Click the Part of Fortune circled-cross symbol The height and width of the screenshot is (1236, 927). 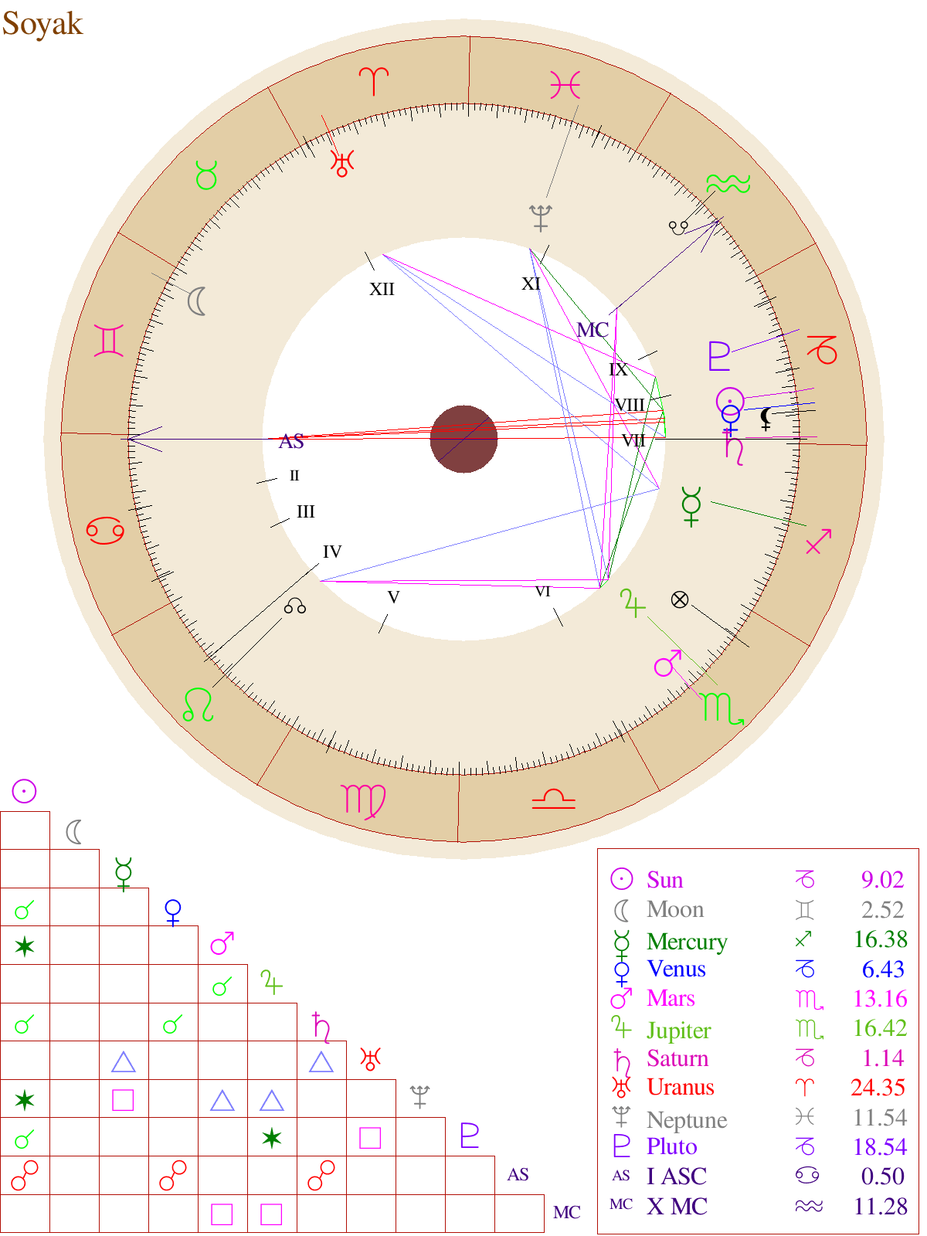679,599
